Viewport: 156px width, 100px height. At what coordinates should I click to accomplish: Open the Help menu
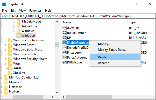48,11
